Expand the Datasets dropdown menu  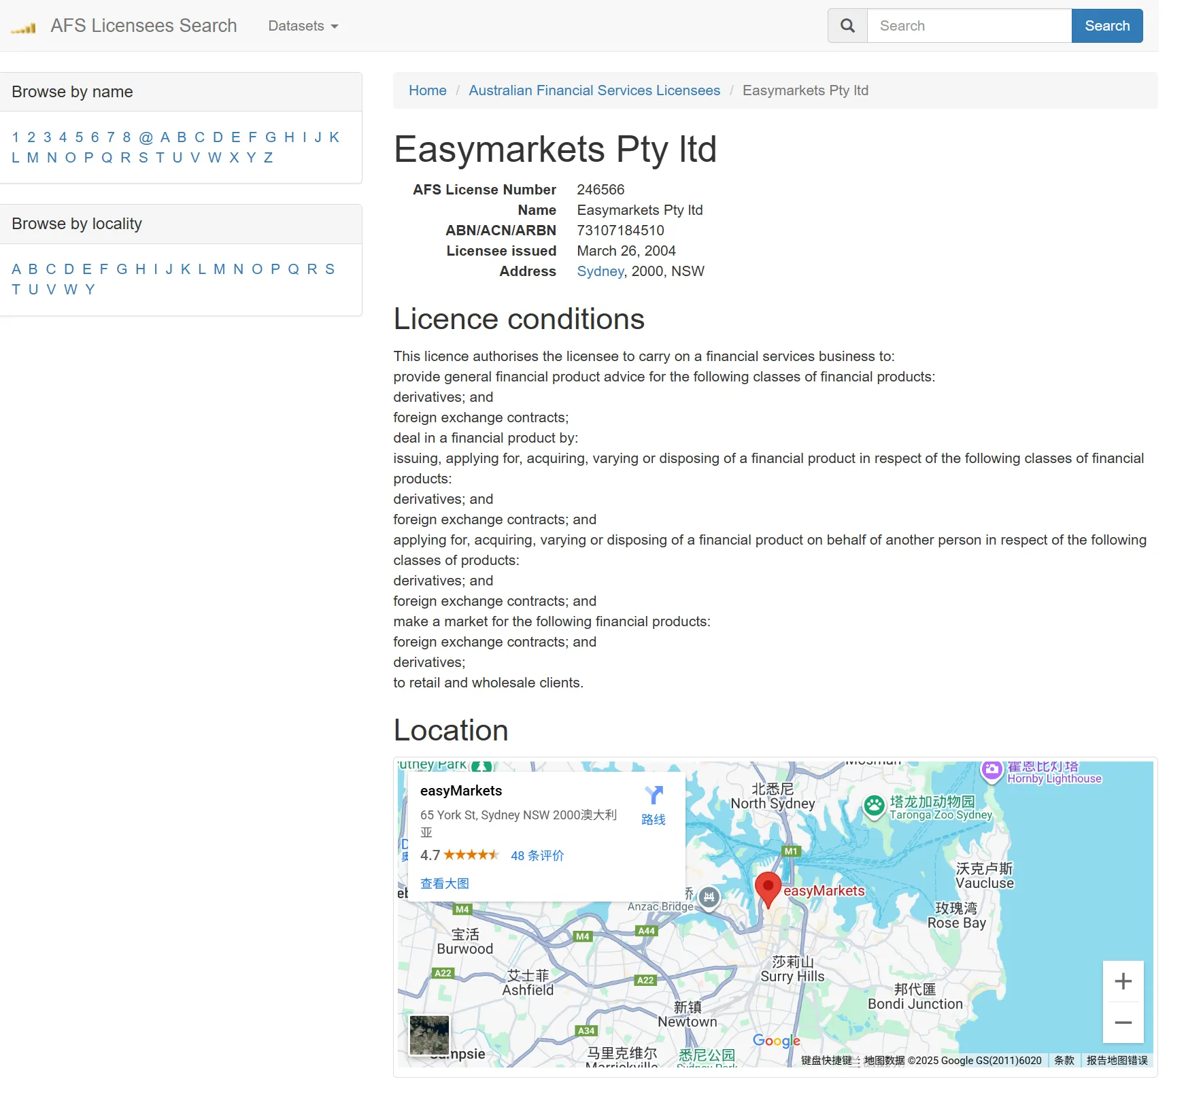pos(303,26)
